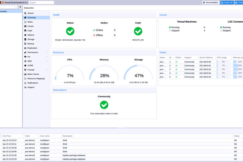Screen dimensions: 243x162
Task: Select the democluster tree node
Action: 11,11
